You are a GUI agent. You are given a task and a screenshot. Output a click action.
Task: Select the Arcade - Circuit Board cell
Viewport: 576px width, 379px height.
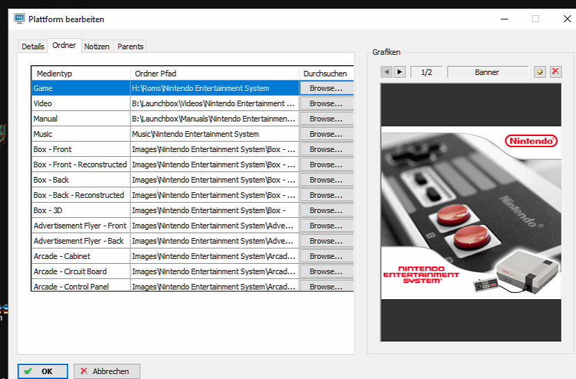tap(81, 271)
